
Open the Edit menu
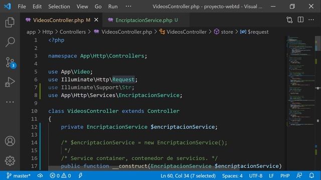click(x=37, y=6)
